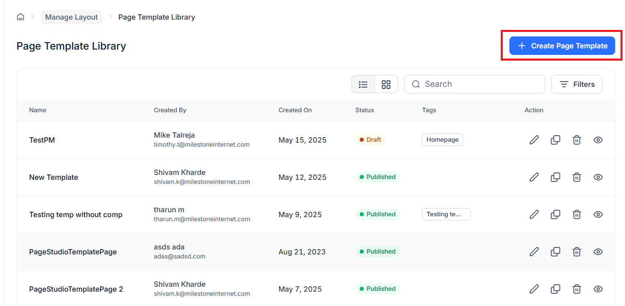Screen dimensions: 625x306
Task: Click creator name Mike Talreja
Action: tap(174, 135)
